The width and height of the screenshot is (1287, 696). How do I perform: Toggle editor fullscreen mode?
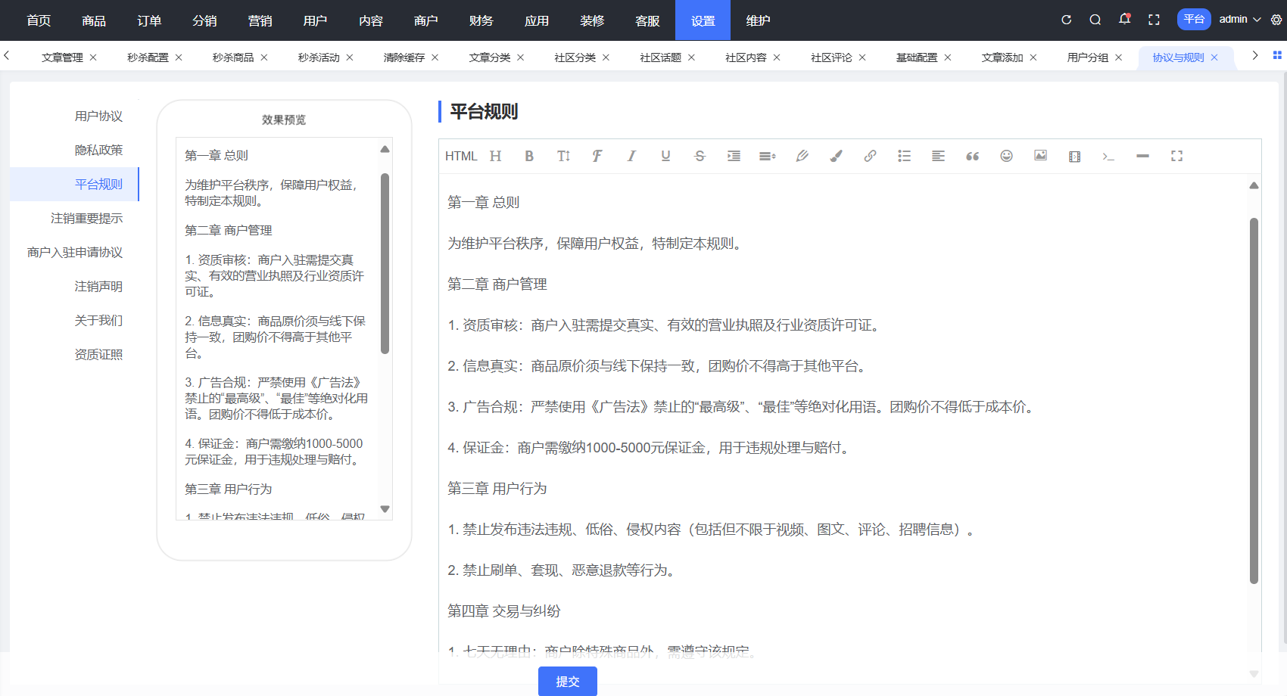[x=1176, y=156]
